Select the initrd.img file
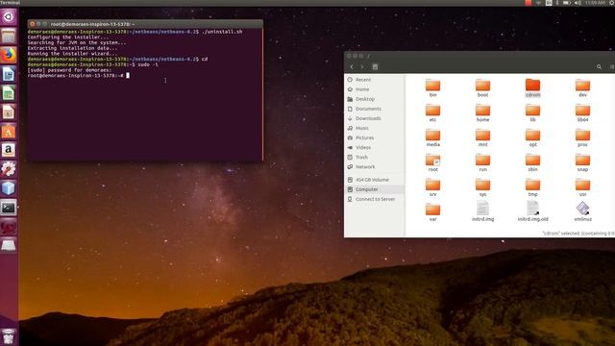The width and height of the screenshot is (615, 346). tap(482, 211)
